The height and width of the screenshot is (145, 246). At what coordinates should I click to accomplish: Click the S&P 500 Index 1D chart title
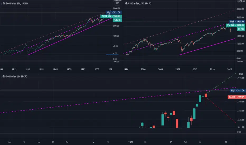(14, 76)
